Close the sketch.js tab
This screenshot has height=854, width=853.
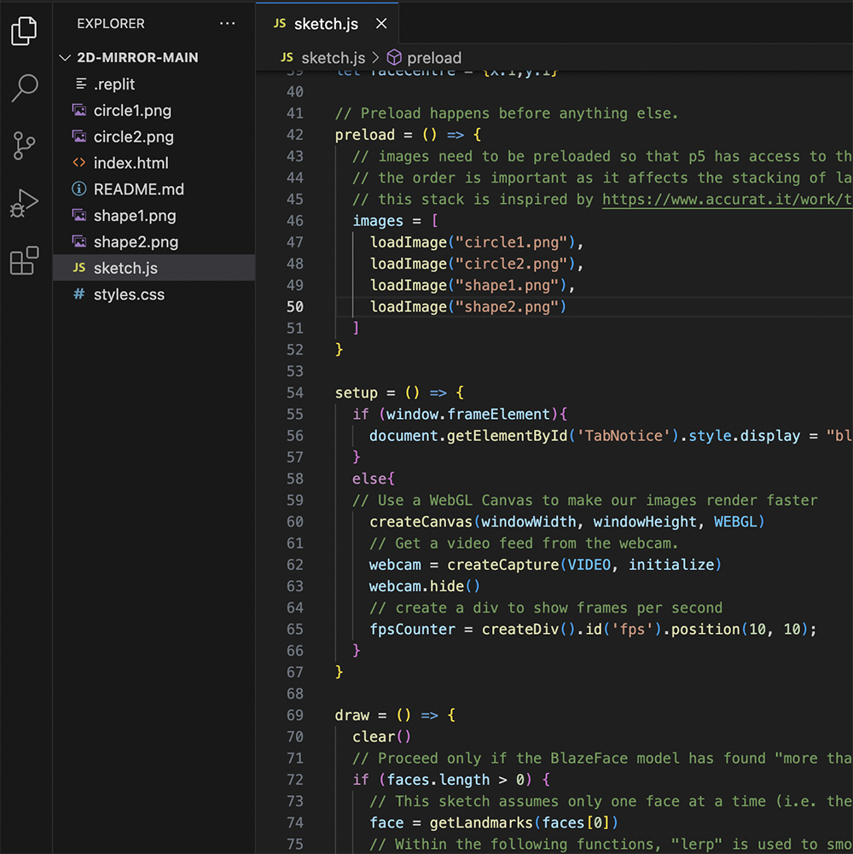380,24
